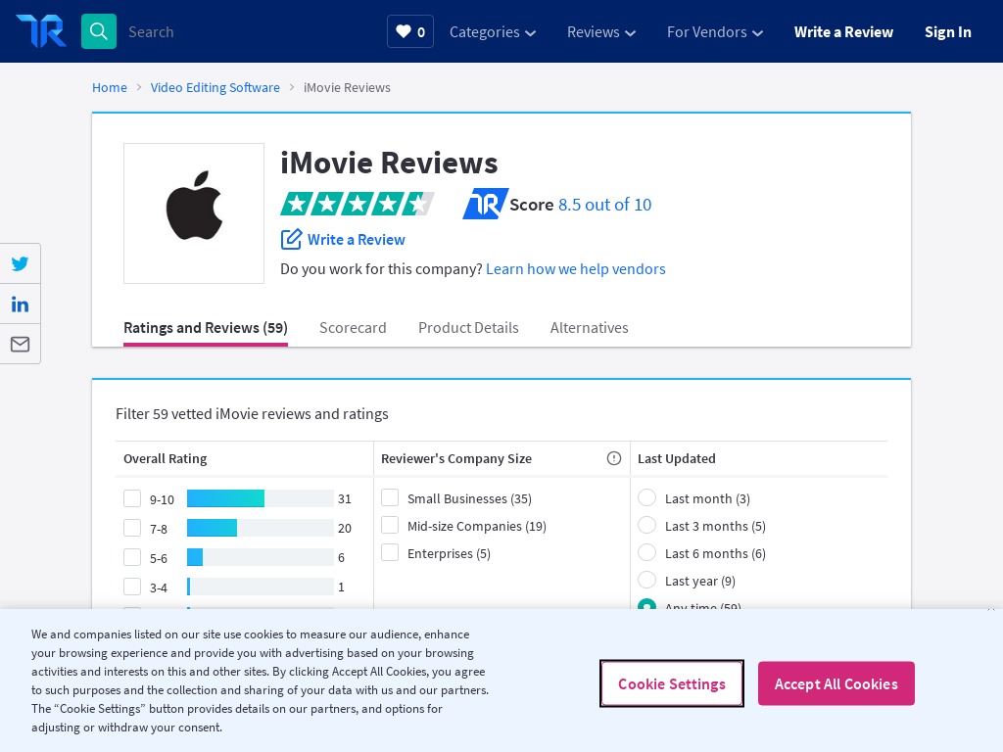Click the iMovie Reviews page heading
The image size is (1003, 752).
click(389, 163)
